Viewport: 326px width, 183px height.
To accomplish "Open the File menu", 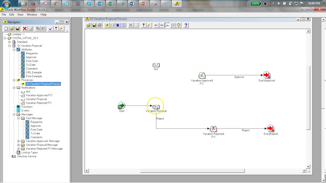I will pyautogui.click(x=4, y=14).
